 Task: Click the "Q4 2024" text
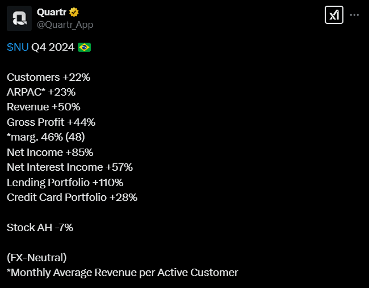[x=53, y=47]
